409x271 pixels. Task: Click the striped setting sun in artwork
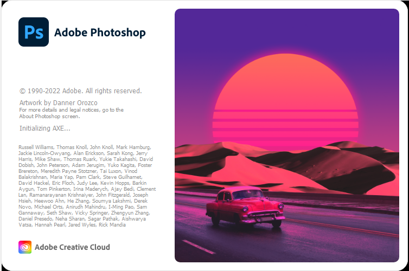pos(285,100)
